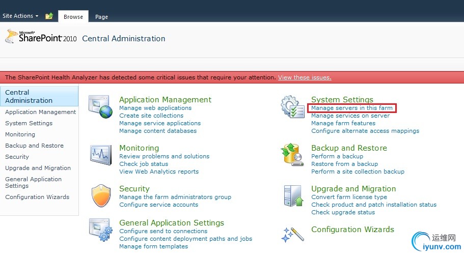Select Monitoring in the left sidebar
Image resolution: width=464 pixels, height=255 pixels.
click(20, 134)
